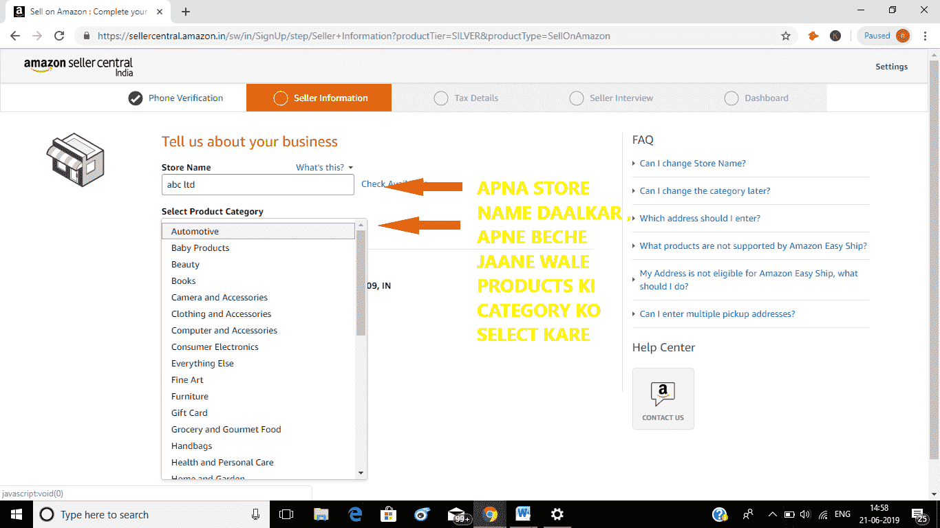Open the What's this? dropdown

324,167
